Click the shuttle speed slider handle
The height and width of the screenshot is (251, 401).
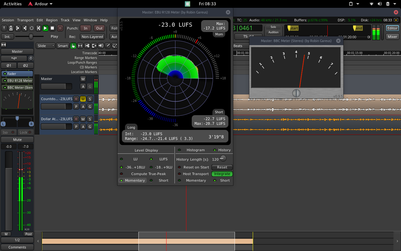31,36
